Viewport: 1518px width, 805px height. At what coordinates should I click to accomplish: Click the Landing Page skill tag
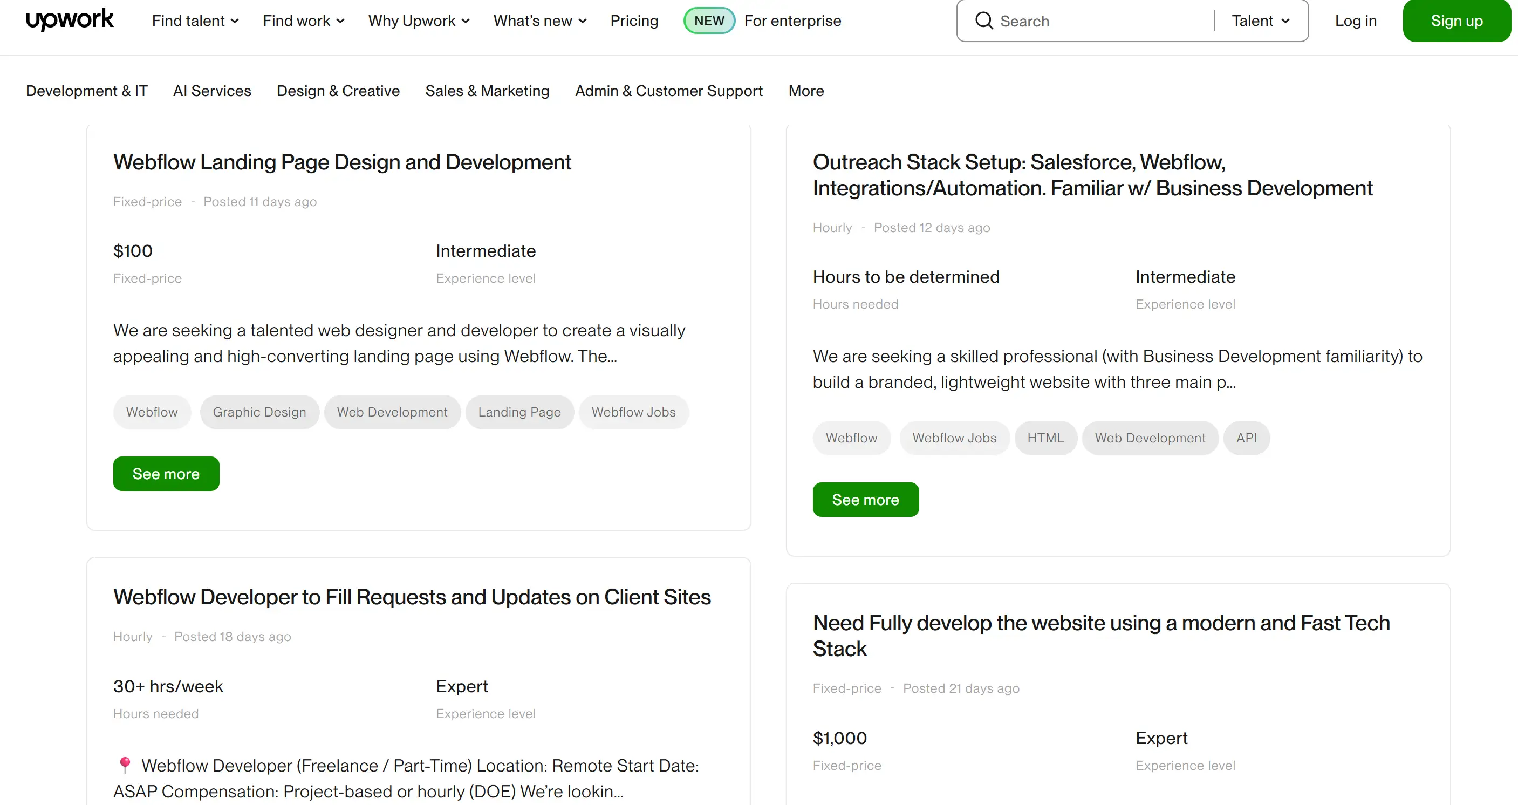519,412
